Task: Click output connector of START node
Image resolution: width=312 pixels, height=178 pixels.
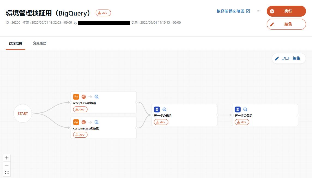Action: [32, 113]
